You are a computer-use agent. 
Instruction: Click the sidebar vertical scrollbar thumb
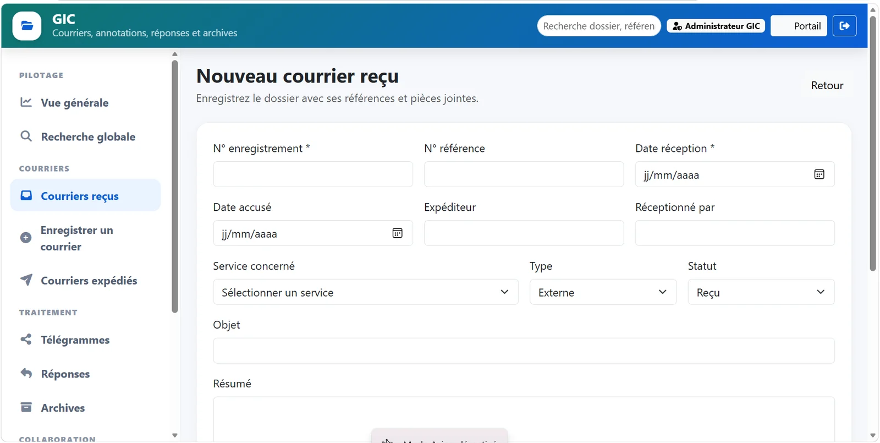[x=175, y=187]
